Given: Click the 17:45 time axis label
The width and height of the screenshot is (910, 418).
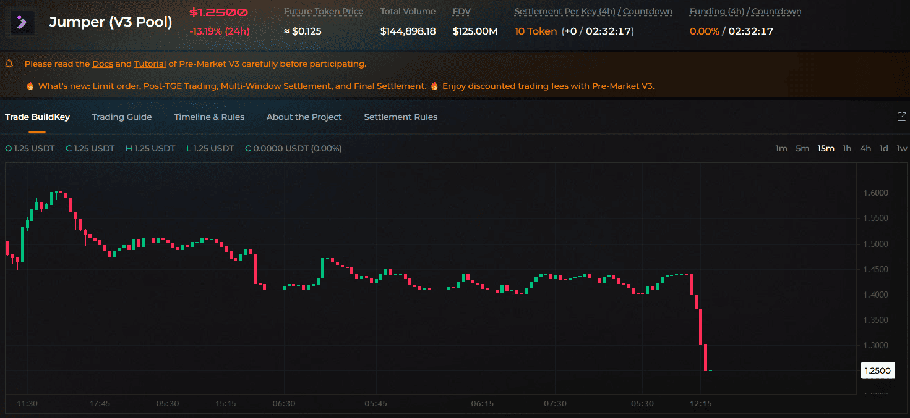Looking at the screenshot, I should 100,404.
